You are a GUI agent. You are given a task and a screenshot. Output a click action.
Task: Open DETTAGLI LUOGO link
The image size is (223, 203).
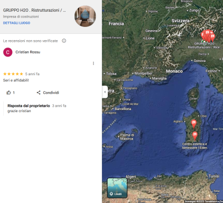tap(16, 23)
